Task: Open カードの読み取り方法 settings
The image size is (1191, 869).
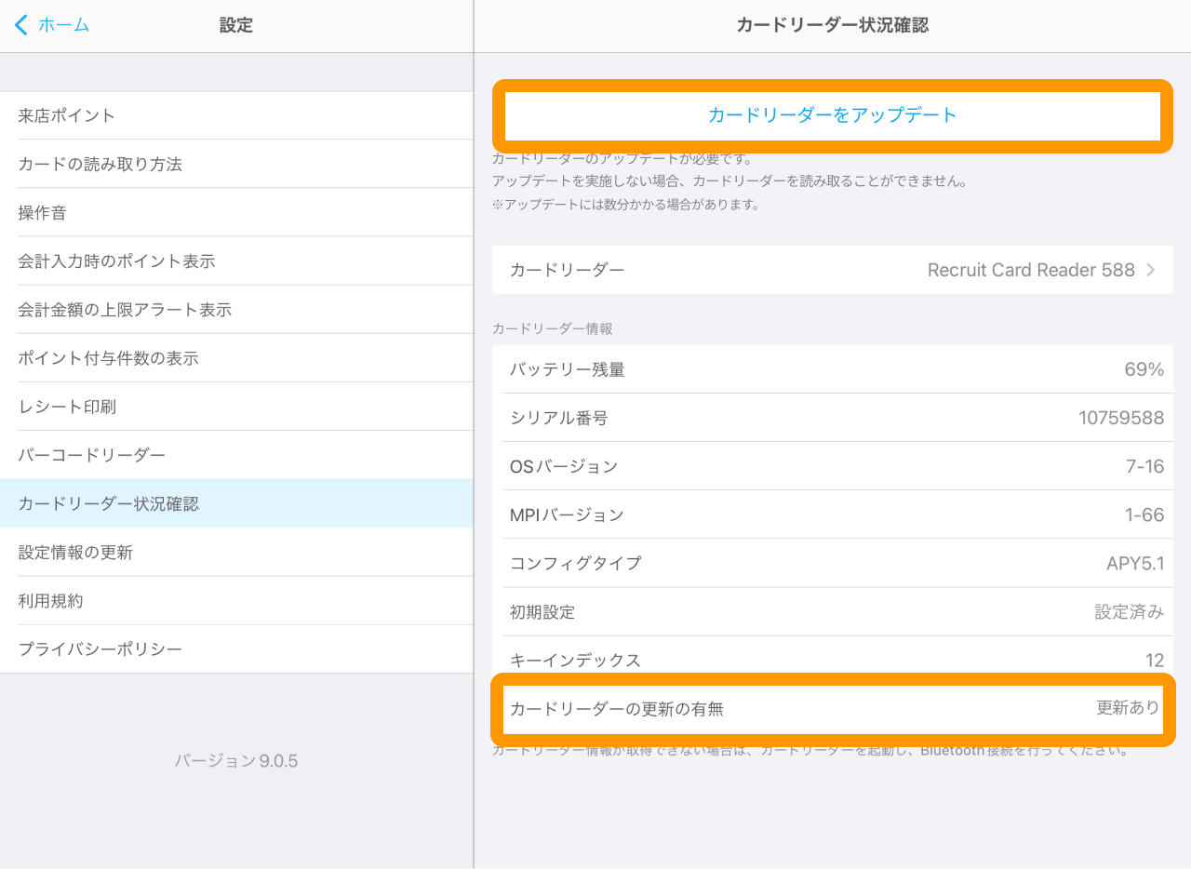Action: click(x=236, y=164)
